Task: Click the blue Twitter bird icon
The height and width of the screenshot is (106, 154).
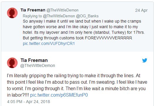Action: [145, 60]
